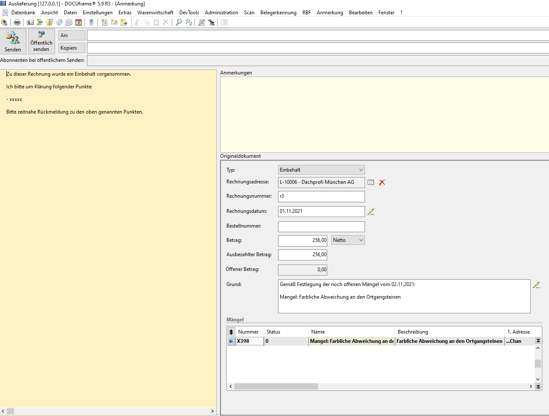Click the new envelope message toolbar icon
Screen dimensions: 549x416
point(114,22)
